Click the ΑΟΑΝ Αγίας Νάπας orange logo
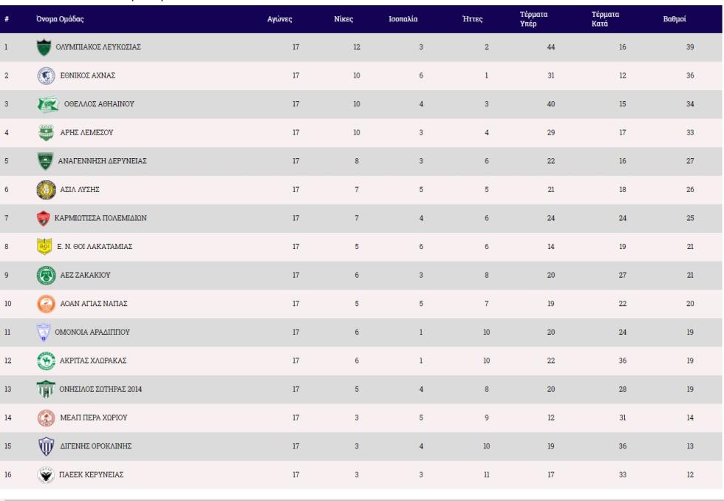The width and height of the screenshot is (724, 501). coord(46,304)
